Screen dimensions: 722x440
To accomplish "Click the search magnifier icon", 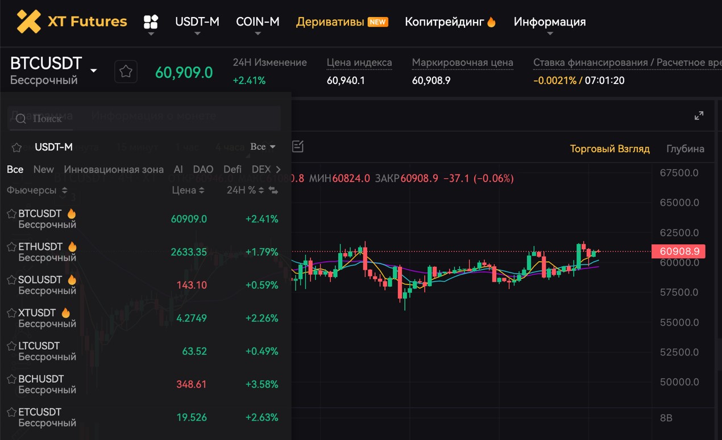I will coord(21,119).
